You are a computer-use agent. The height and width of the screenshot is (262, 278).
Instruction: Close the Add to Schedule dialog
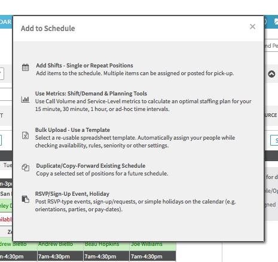(252, 26)
